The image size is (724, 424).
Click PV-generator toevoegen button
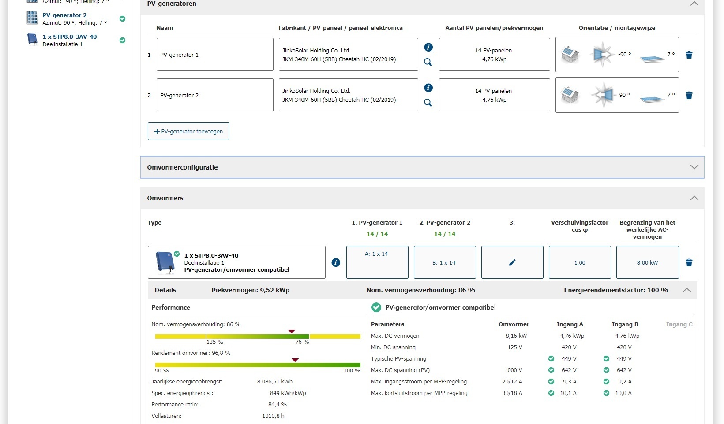188,131
